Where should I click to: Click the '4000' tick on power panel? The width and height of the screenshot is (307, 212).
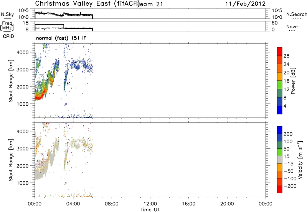[x=23, y=52]
